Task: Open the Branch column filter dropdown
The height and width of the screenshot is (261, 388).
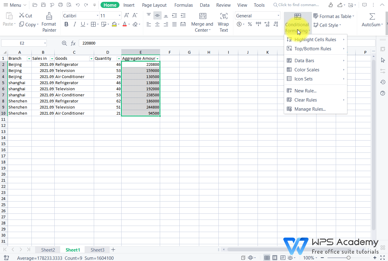Action: pos(29,59)
